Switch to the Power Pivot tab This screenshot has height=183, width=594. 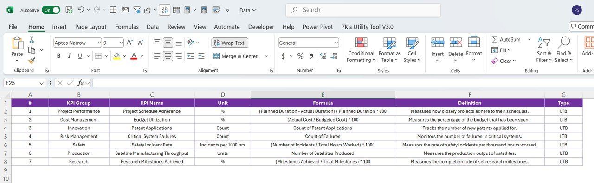(x=318, y=27)
